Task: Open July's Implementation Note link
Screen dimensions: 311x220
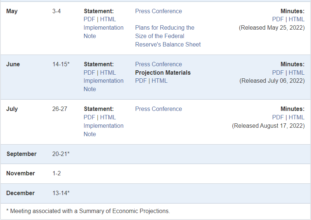Action: tap(104, 130)
